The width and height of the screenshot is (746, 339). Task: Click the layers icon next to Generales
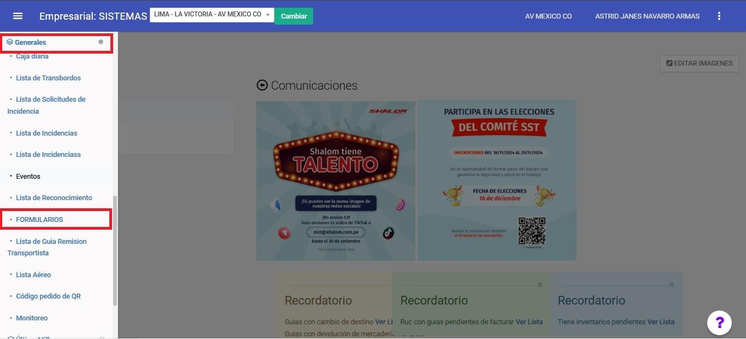10,42
